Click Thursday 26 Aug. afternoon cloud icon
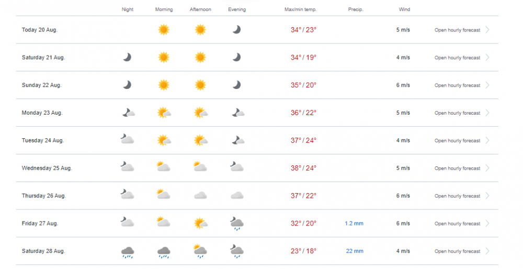This screenshot has width=523, height=269. pos(200,195)
